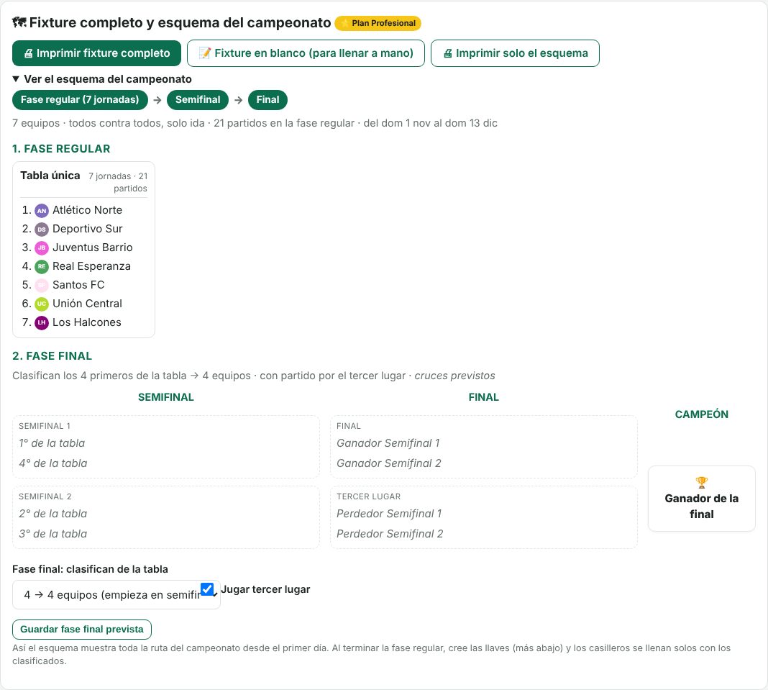The height and width of the screenshot is (690, 768).
Task: Click the Final match card
Action: (x=484, y=446)
